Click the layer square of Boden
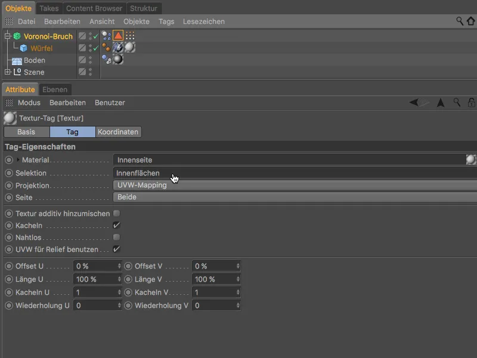Image resolution: width=477 pixels, height=358 pixels. click(x=82, y=60)
